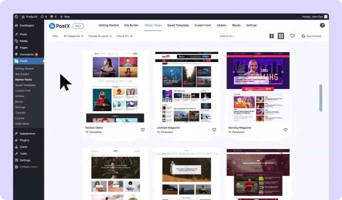Select the Starter Packs tab
This screenshot has width=342, height=200.
153,25
